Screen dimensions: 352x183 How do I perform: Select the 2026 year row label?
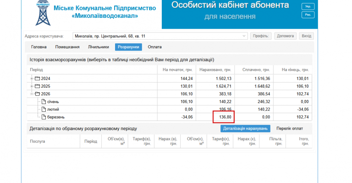[45, 94]
